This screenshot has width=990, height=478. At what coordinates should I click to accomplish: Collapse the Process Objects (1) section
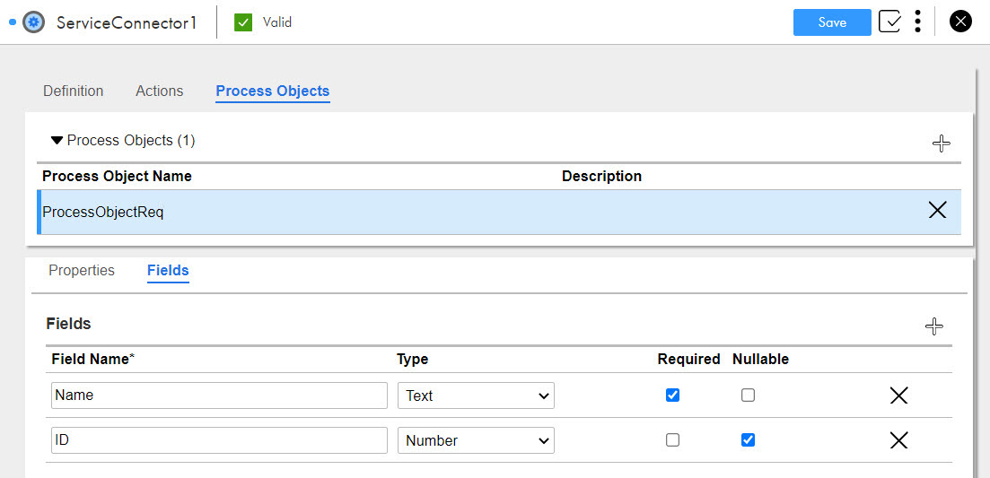pyautogui.click(x=57, y=141)
